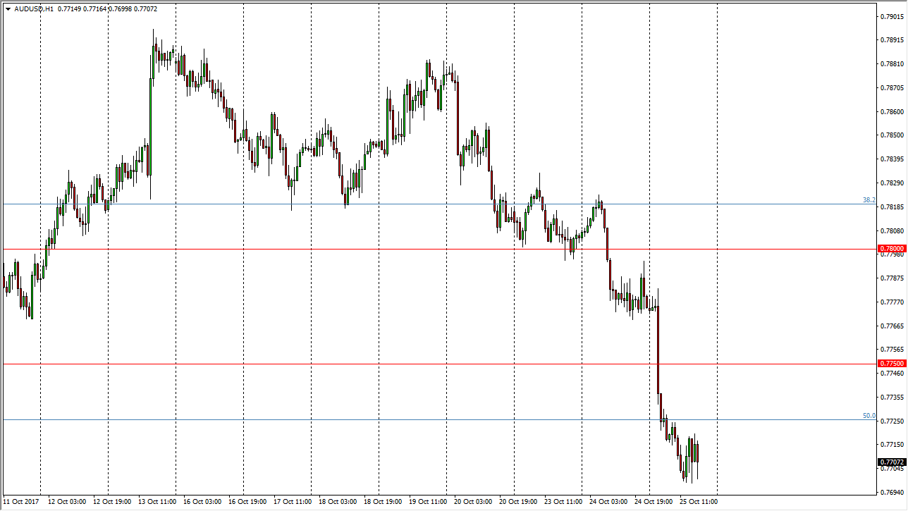The image size is (908, 511).
Task: Click the 11 Oct 2017 date label
Action: pos(21,502)
